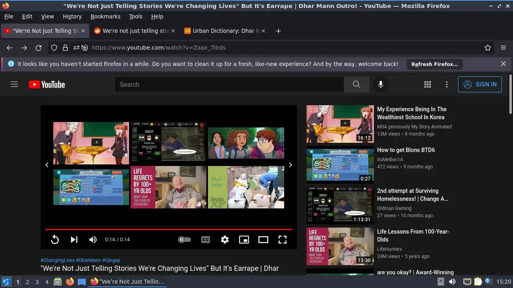Toggle closed captions CC button
This screenshot has width=513, height=288.
point(206,240)
